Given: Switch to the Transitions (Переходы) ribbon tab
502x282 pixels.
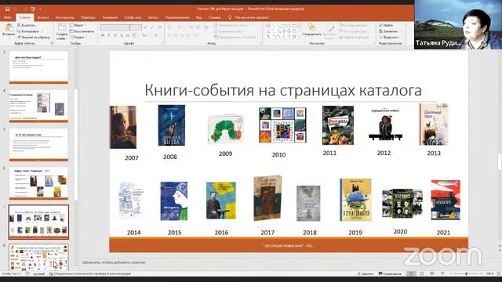Looking at the screenshot, I should pos(88,17).
